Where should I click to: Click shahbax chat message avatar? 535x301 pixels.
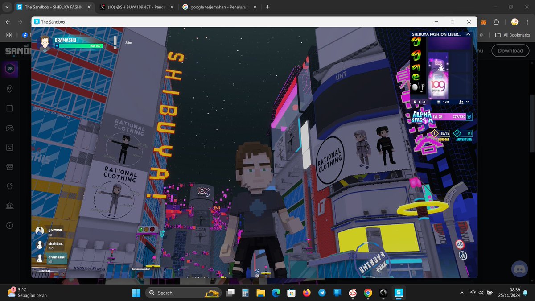click(x=40, y=245)
